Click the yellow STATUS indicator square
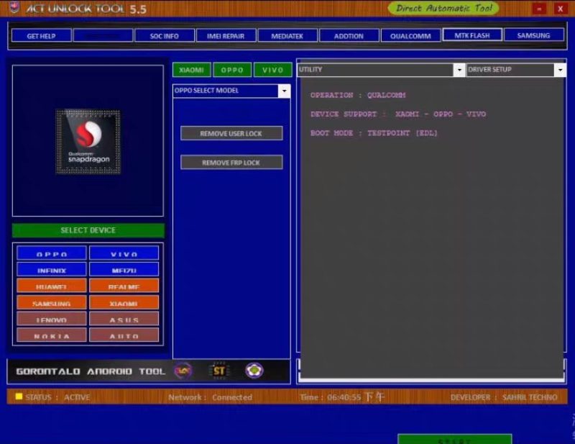Viewport: 575px width, 444px height. click(x=19, y=397)
